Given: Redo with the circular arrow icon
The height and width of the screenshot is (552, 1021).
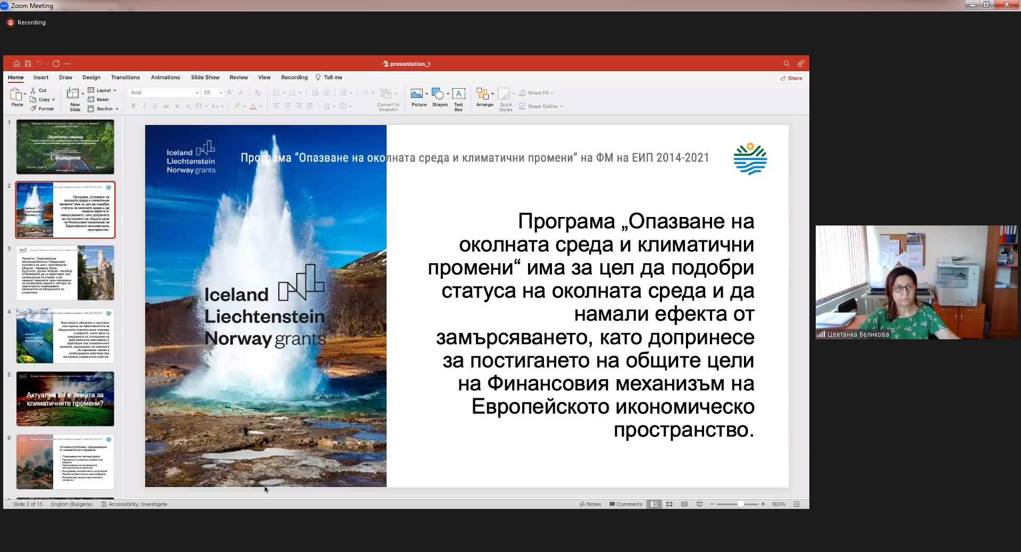Looking at the screenshot, I should (56, 64).
